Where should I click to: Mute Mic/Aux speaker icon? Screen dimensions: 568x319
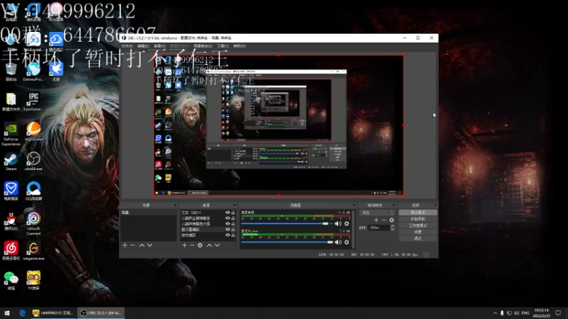(338, 242)
